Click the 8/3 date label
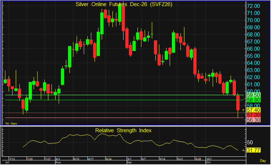The width and height of the screenshot is (271, 165). (58, 159)
